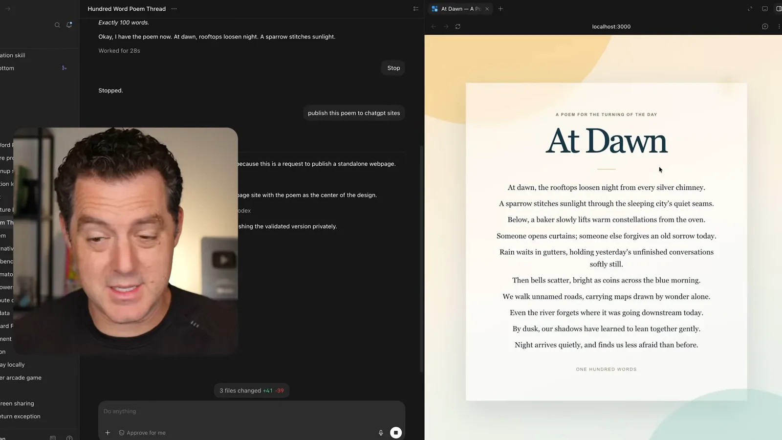Screen dimensions: 782x440
Task: Open the help icon at sidebar bottom
Action: point(69,438)
